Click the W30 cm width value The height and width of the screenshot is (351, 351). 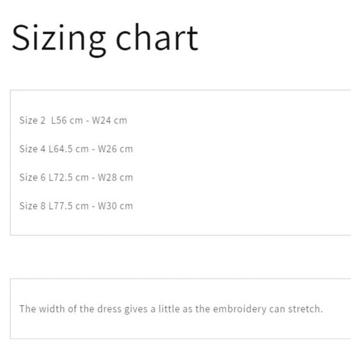(115, 205)
